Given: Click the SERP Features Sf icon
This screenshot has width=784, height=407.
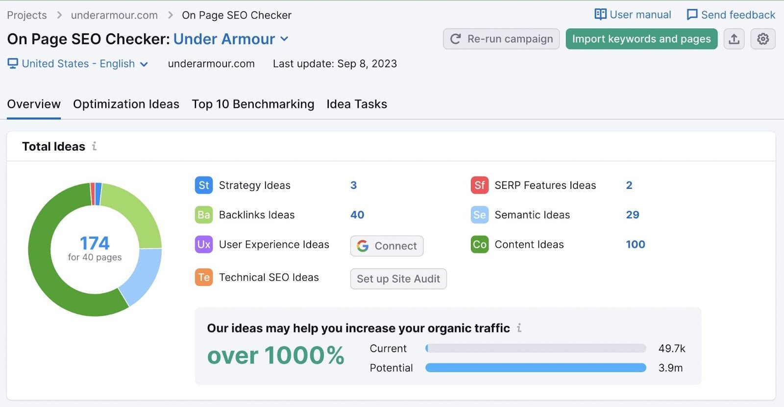Looking at the screenshot, I should pyautogui.click(x=479, y=185).
